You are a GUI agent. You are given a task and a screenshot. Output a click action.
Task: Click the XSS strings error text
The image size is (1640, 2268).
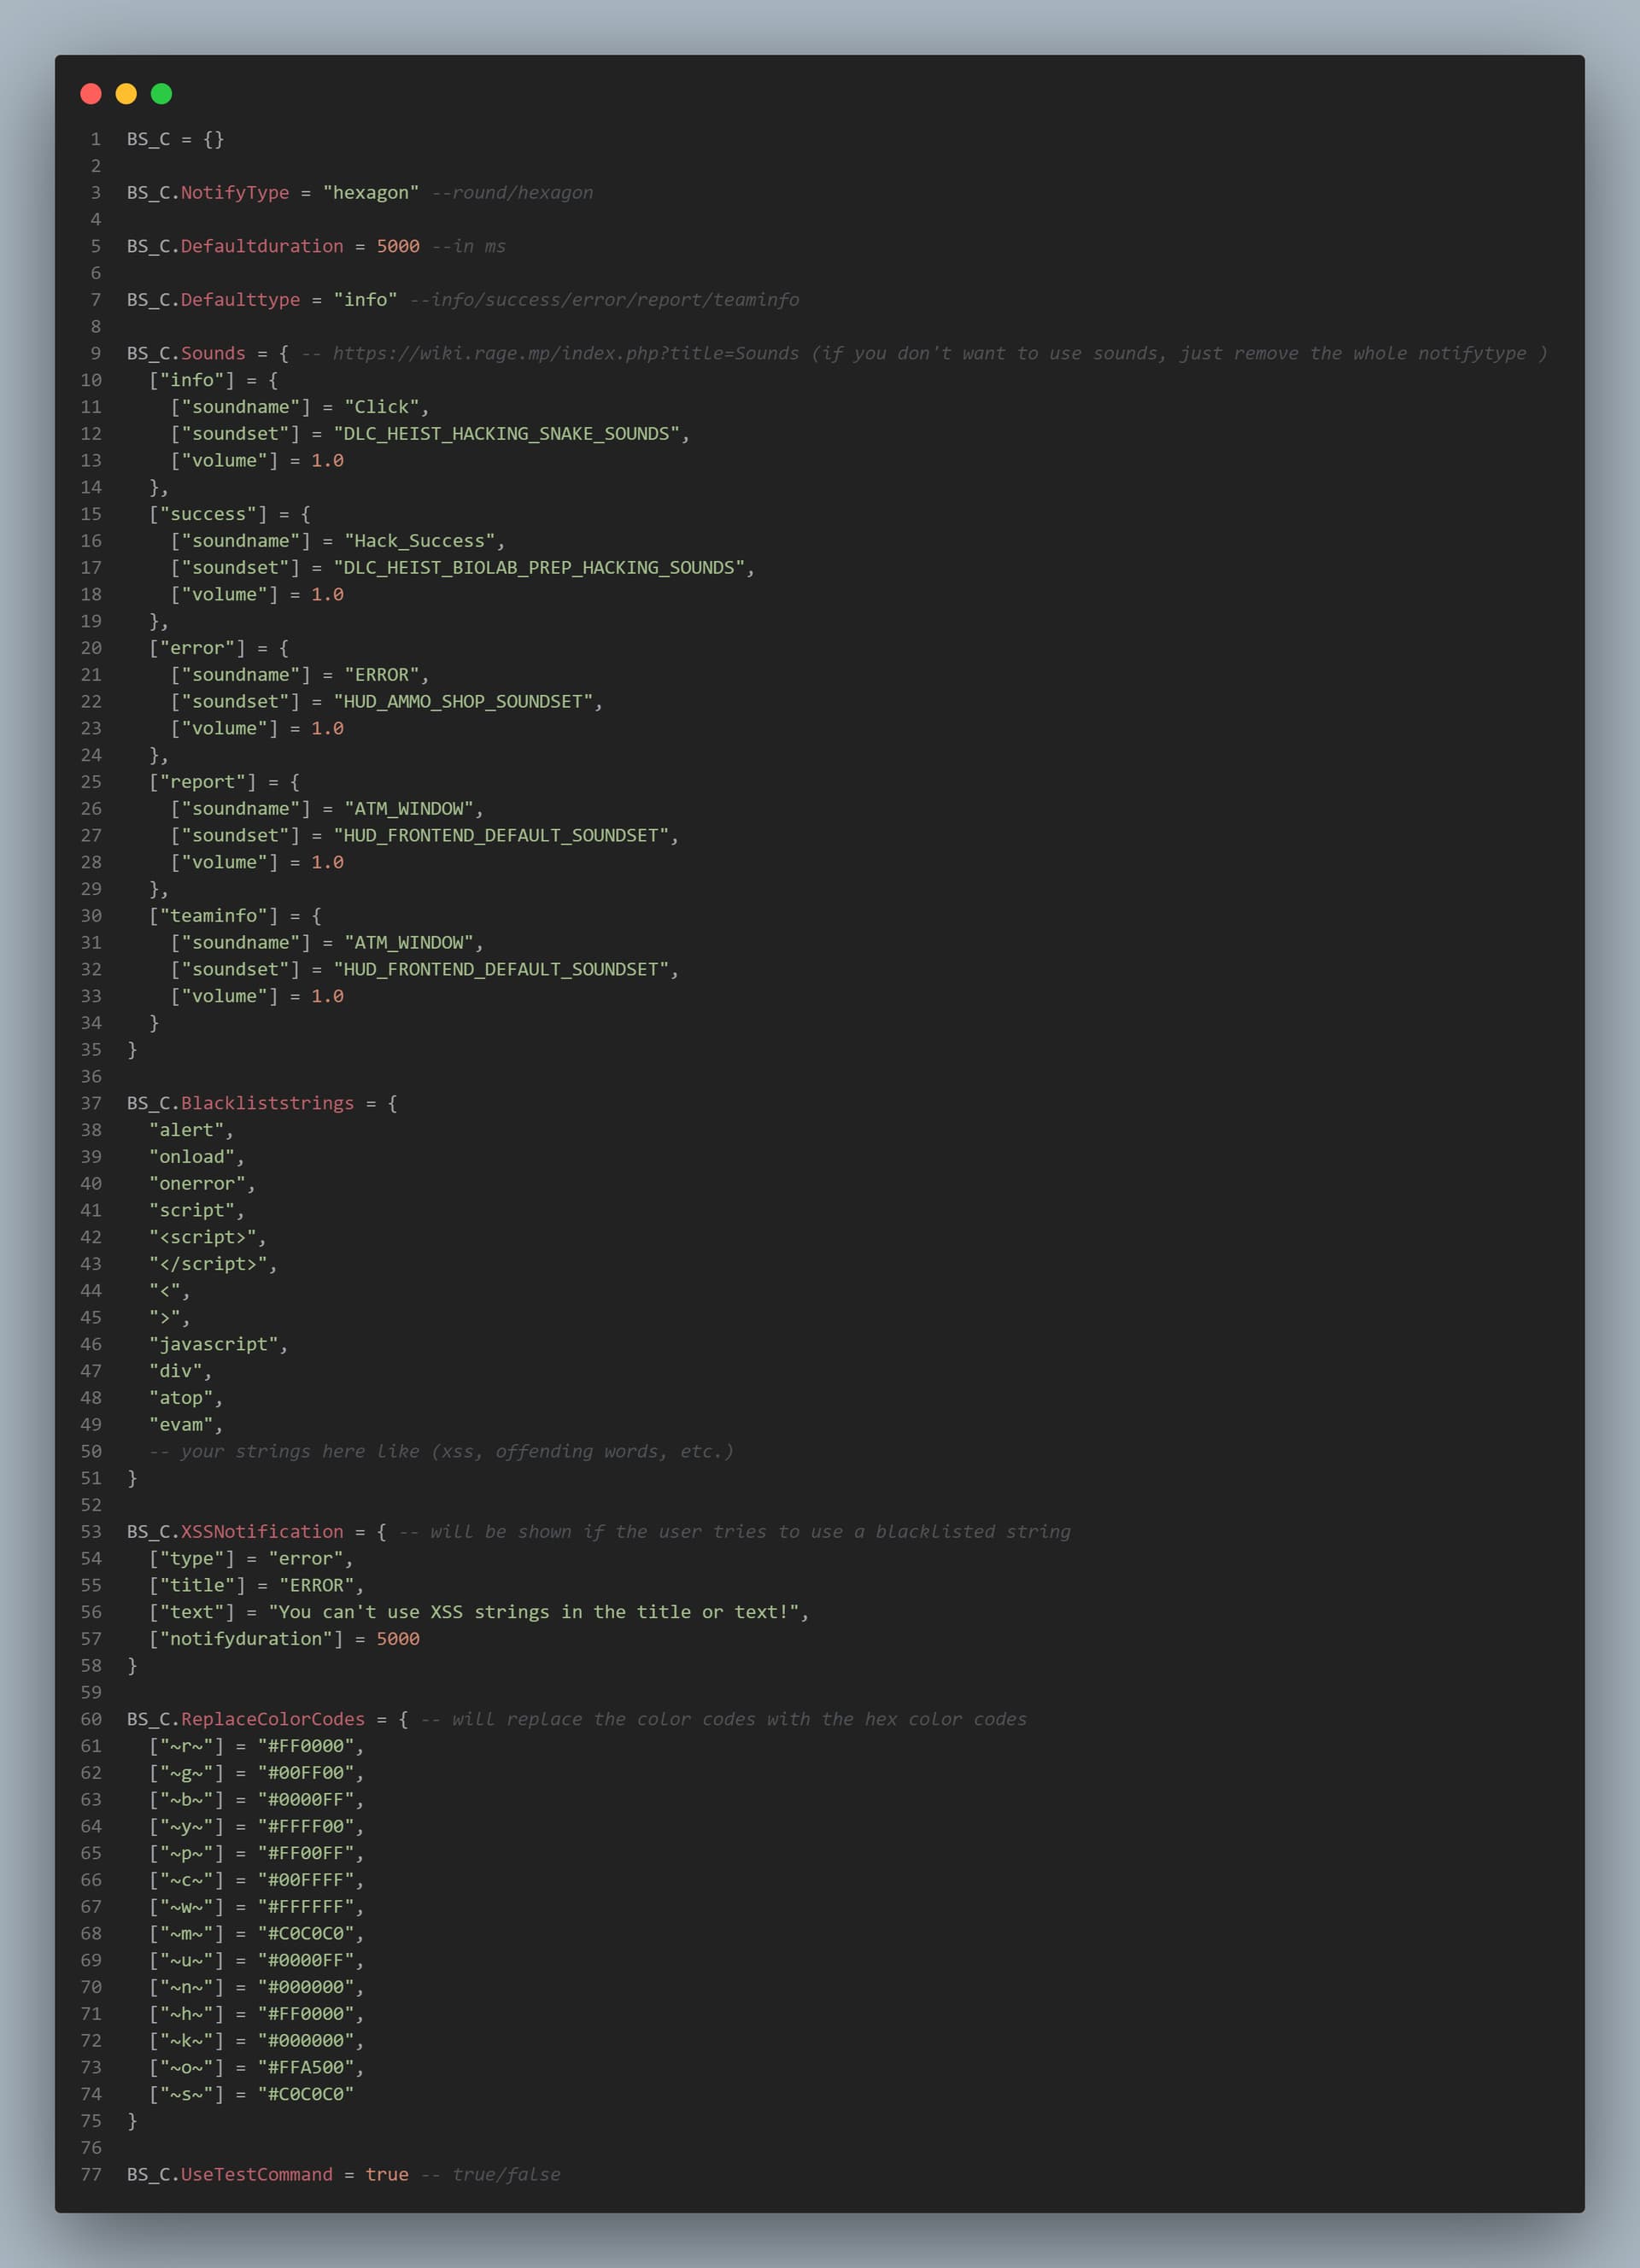click(x=533, y=1611)
